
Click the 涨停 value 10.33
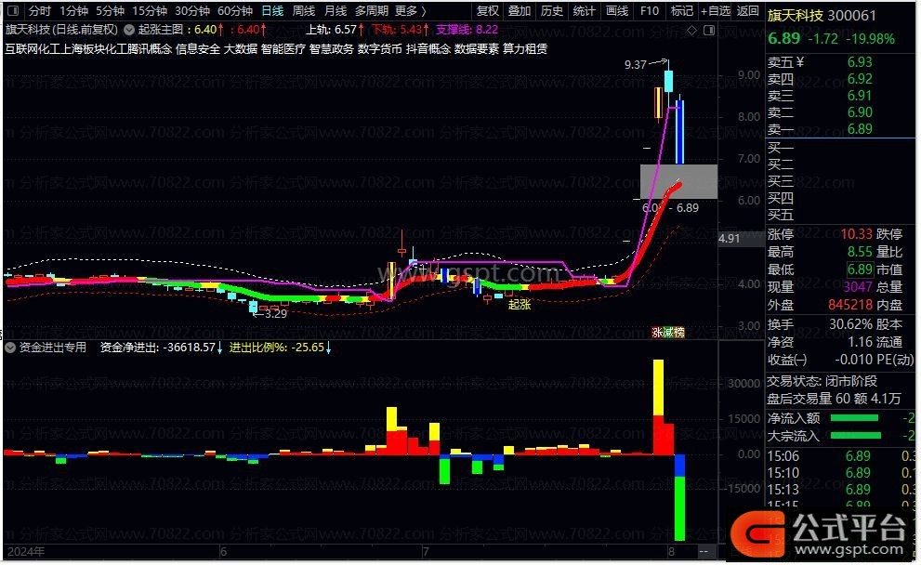(x=856, y=234)
